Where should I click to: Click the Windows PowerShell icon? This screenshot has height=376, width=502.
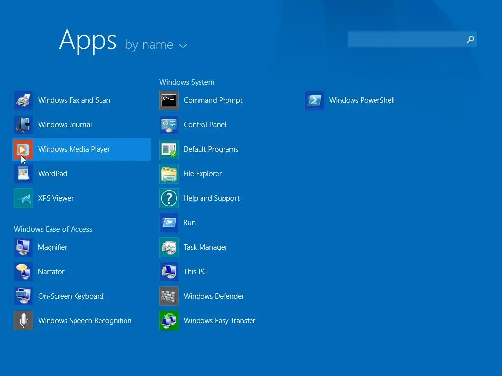[x=315, y=100]
